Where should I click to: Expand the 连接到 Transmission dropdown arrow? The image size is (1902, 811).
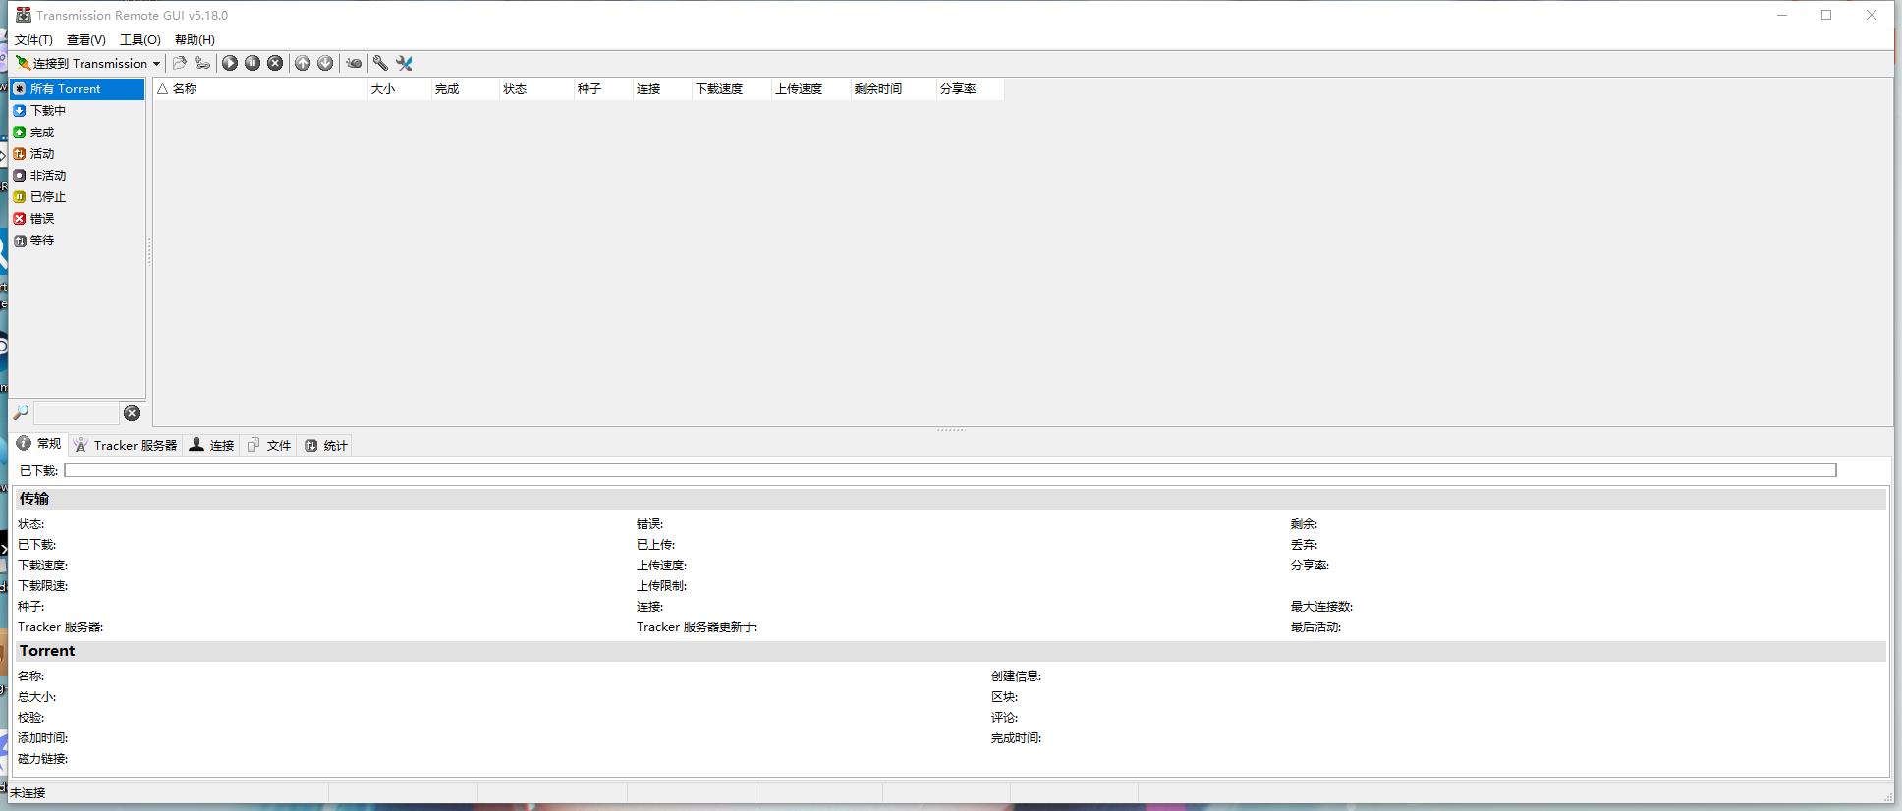pos(156,64)
